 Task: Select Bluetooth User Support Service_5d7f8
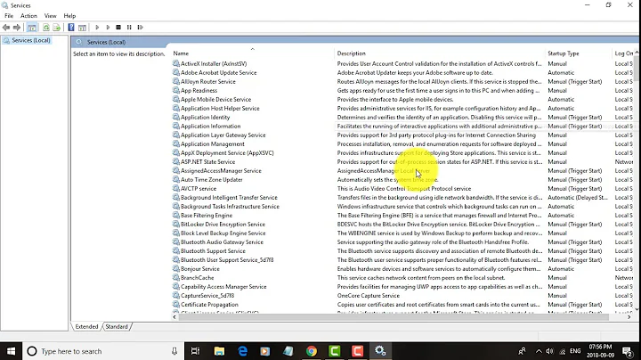pos(227,260)
